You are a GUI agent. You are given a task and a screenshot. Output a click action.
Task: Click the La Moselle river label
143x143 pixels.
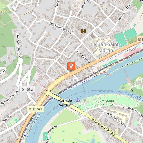click(x=137, y=98)
